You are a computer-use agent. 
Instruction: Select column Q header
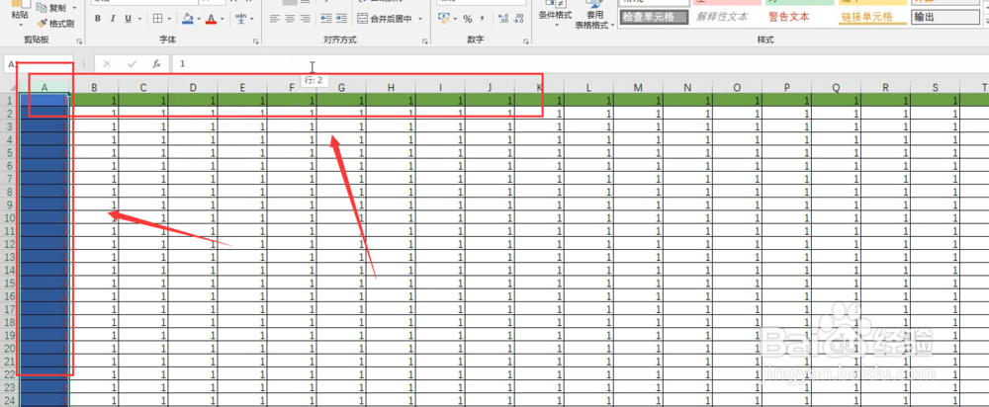[x=837, y=88]
